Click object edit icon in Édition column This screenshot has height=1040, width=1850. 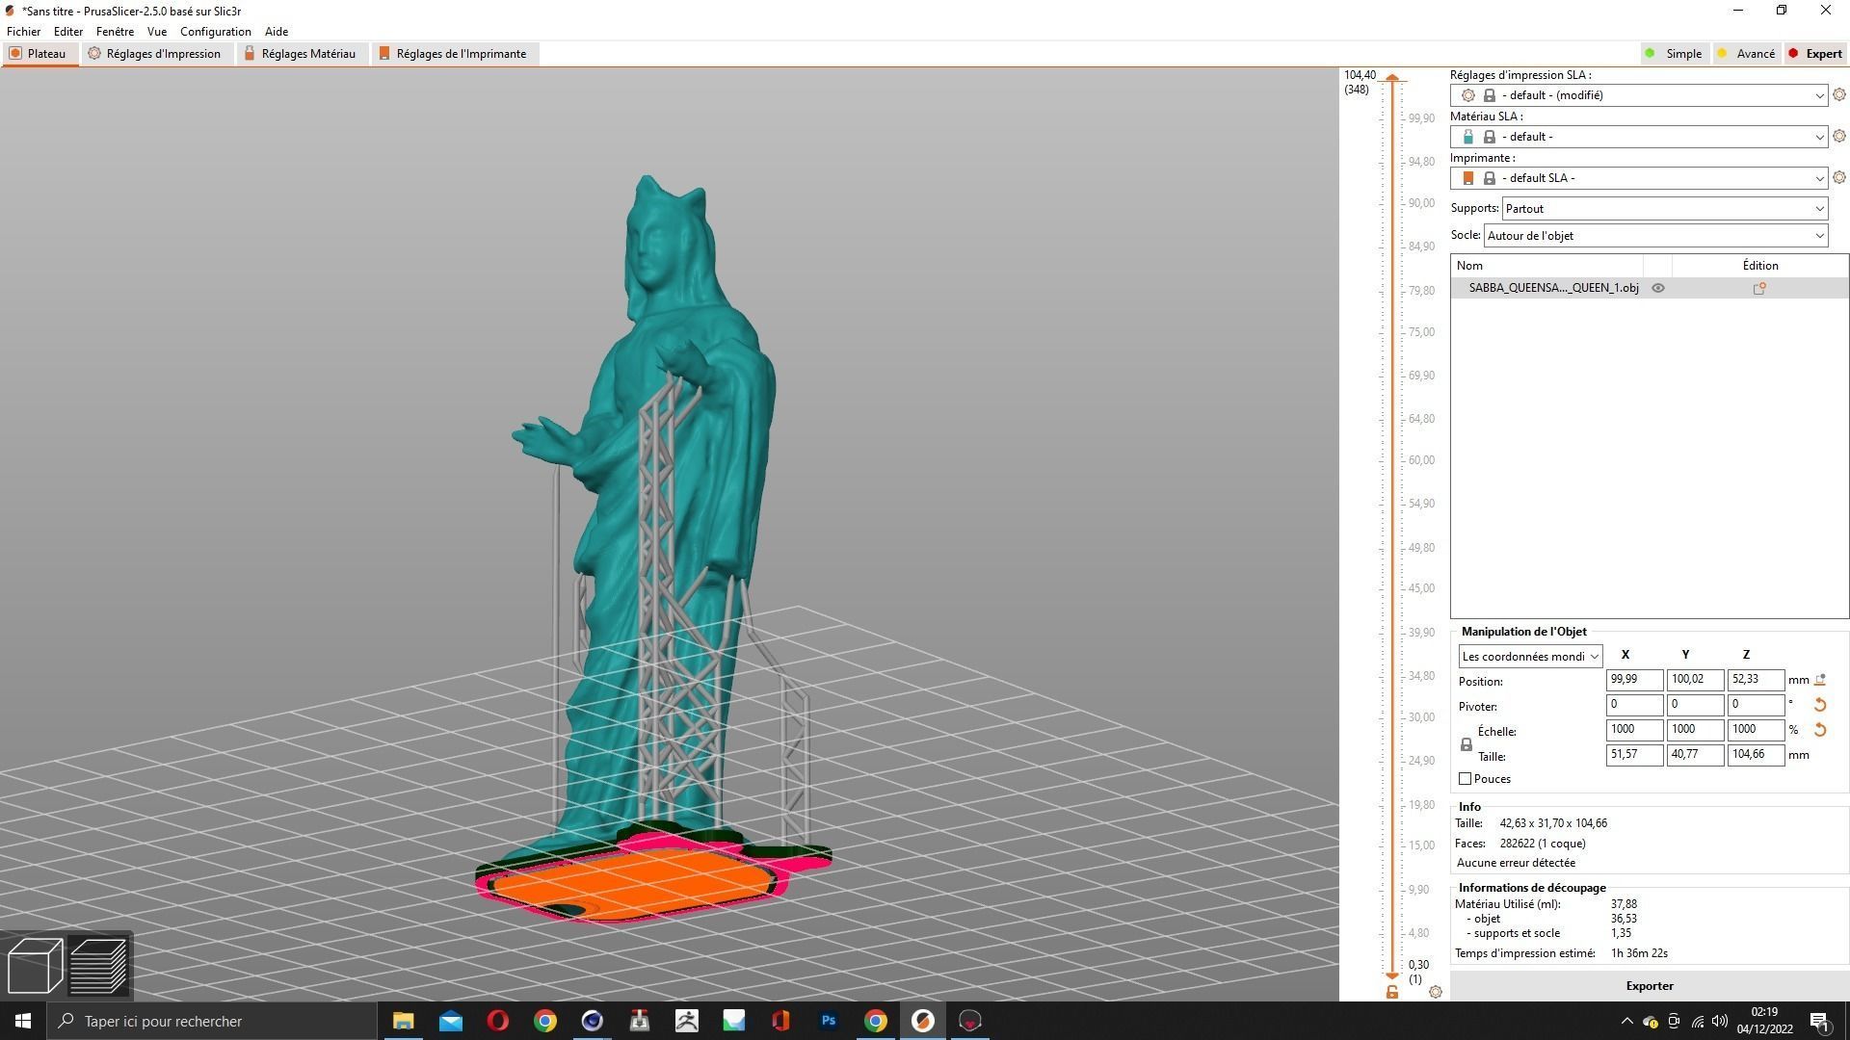1759,288
